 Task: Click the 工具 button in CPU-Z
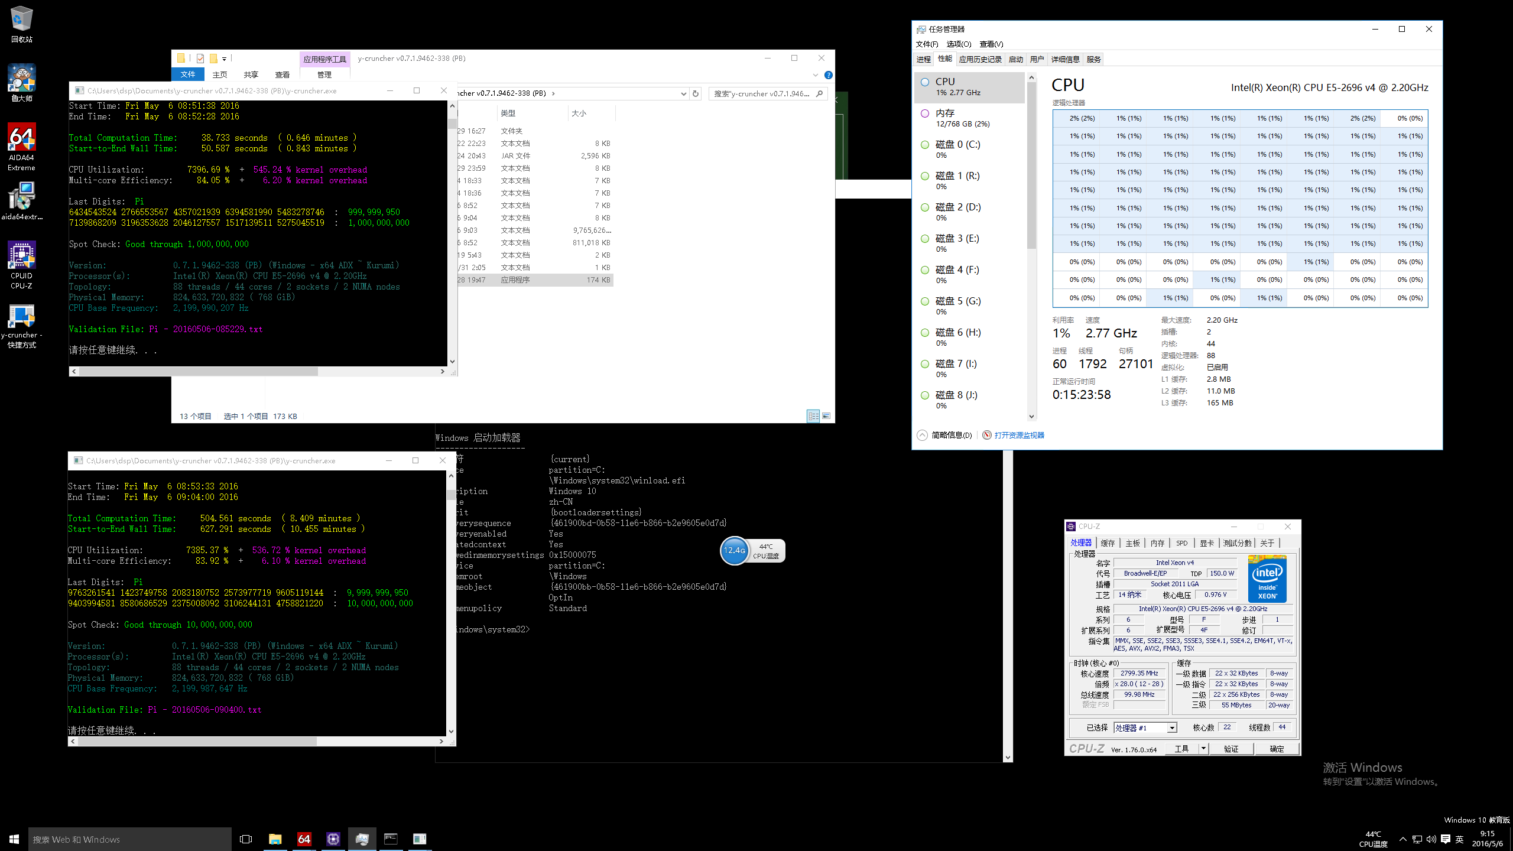(1181, 749)
